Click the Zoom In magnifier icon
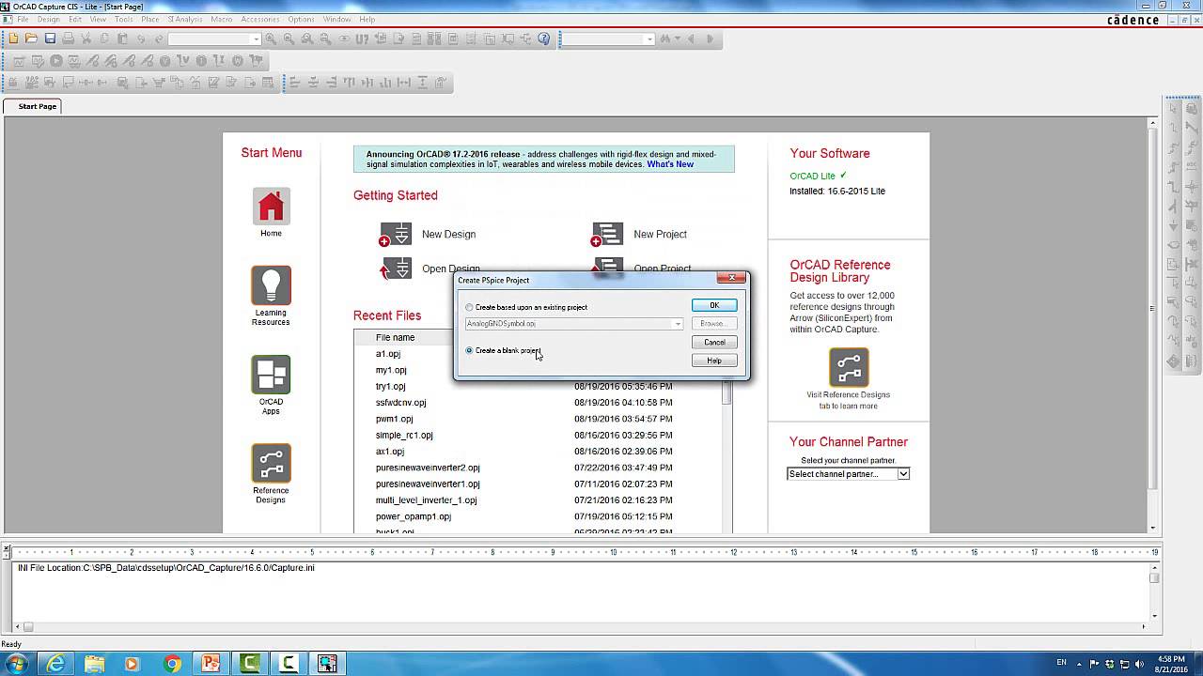Screen dimensions: 1203x676 click(271, 38)
